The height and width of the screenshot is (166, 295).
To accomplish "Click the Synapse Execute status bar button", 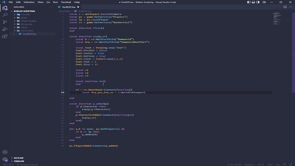I will point(28,165).
